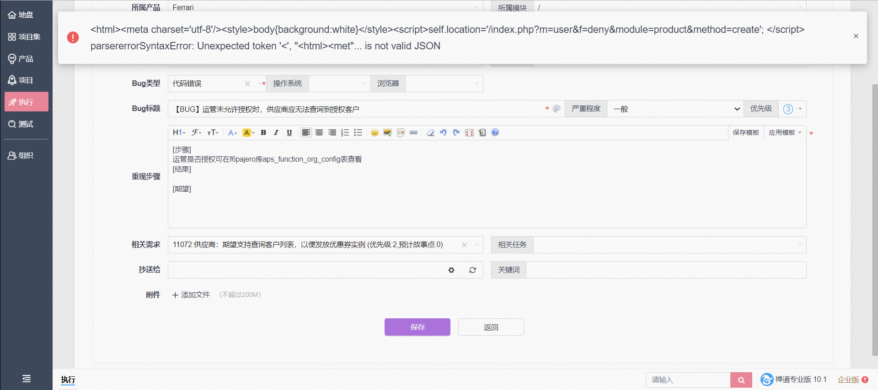
Task: Focus the 关键词 keywords input field
Action: [x=666, y=270]
